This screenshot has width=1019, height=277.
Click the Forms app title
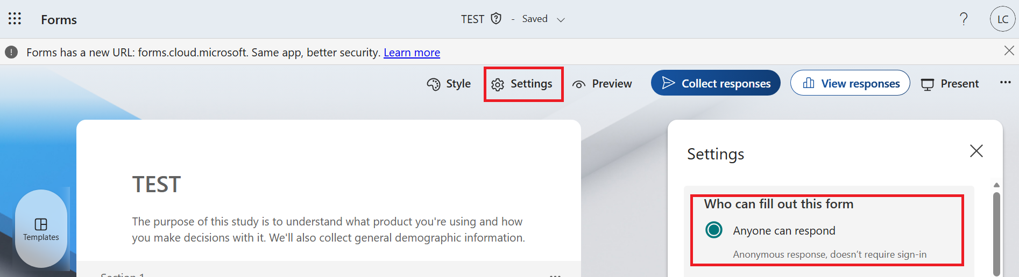59,20
